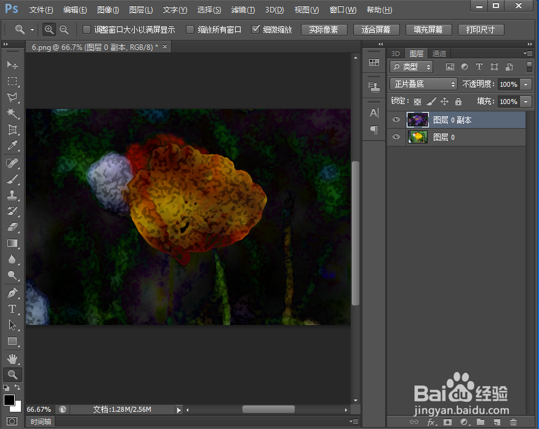Select the Horizontal Type tool
The image size is (539, 429).
(x=12, y=309)
